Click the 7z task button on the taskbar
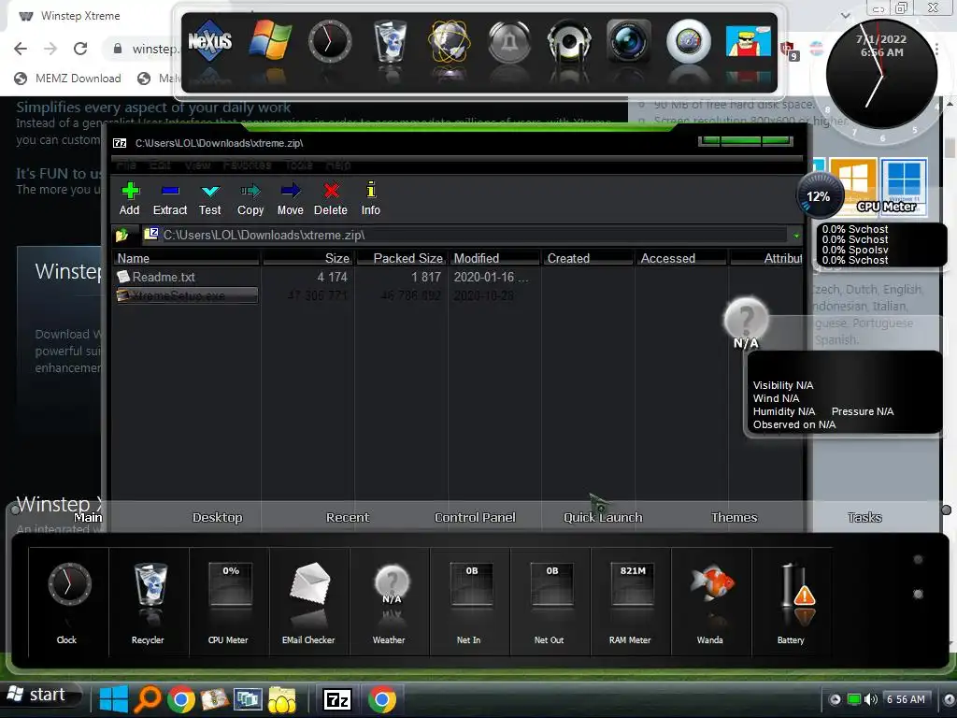The width and height of the screenshot is (957, 718). pos(337,699)
